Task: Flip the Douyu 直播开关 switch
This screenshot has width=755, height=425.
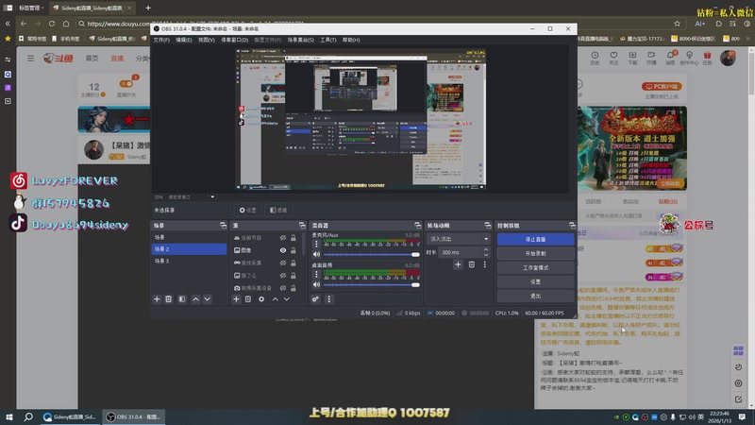Action: [126, 84]
